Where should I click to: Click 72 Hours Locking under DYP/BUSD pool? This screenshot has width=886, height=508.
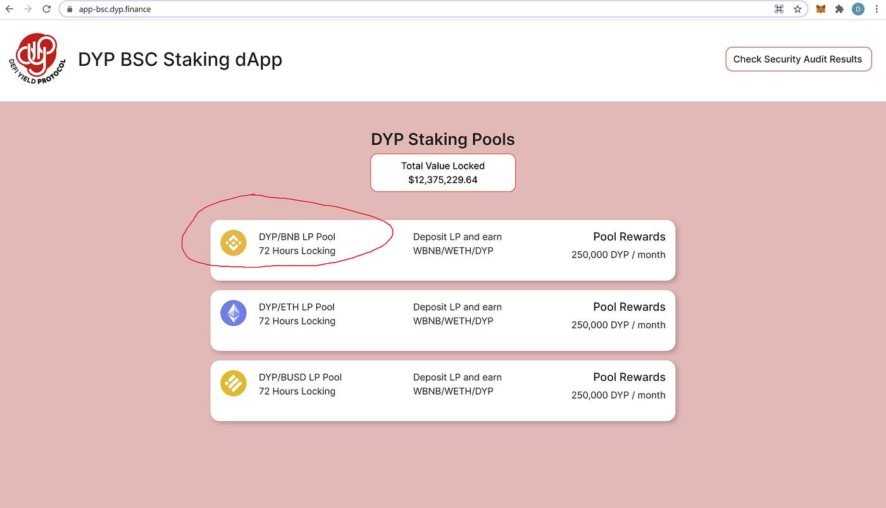click(297, 391)
